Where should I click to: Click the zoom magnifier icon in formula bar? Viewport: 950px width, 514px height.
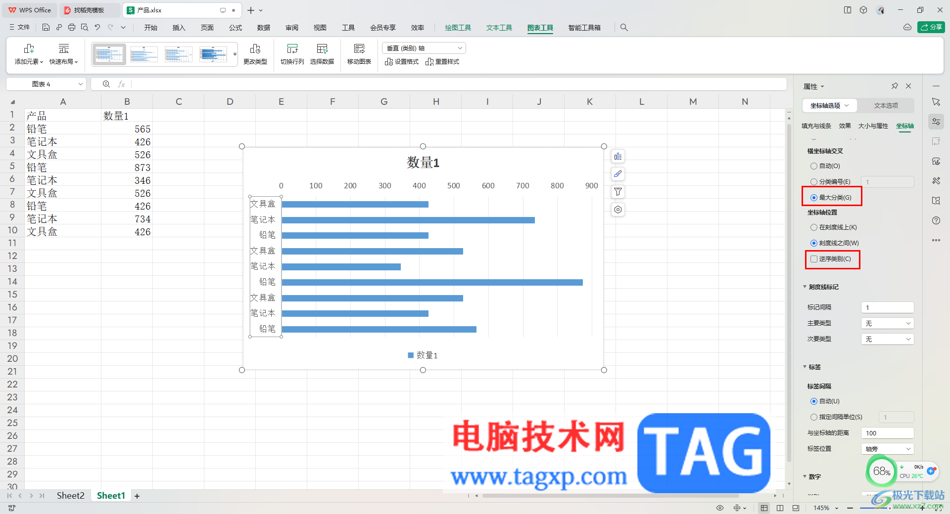[106, 85]
